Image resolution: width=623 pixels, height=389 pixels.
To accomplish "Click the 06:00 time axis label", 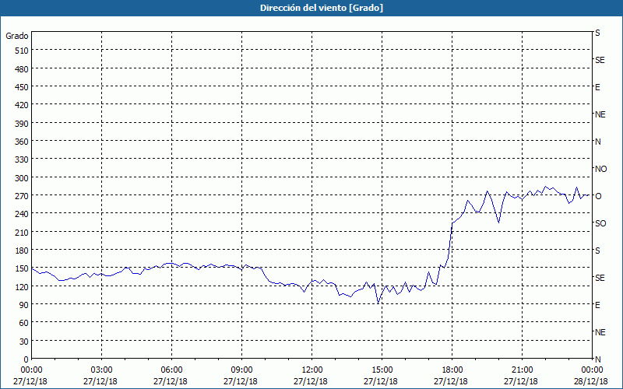I will point(171,370).
